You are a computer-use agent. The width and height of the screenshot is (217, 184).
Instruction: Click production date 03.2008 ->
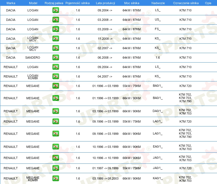click(105, 20)
